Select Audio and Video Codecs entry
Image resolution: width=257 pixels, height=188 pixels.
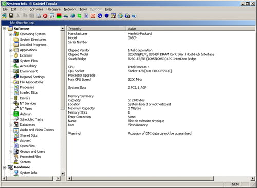coord(37,130)
